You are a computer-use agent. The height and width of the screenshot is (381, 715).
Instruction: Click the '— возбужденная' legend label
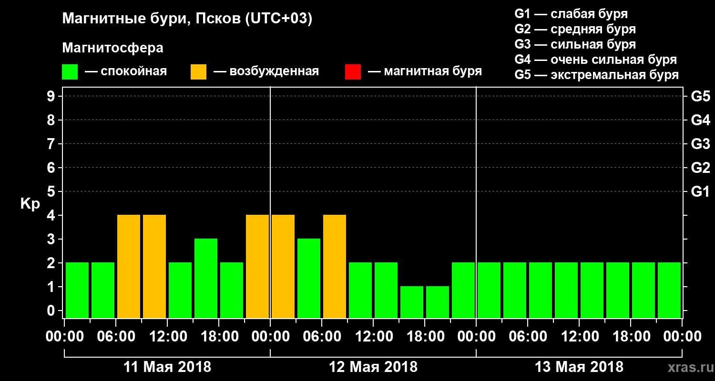coord(266,72)
